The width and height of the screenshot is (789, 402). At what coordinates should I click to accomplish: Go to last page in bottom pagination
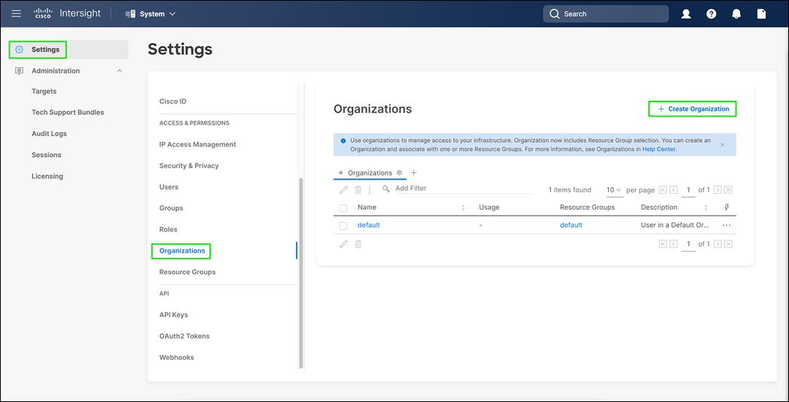click(728, 243)
